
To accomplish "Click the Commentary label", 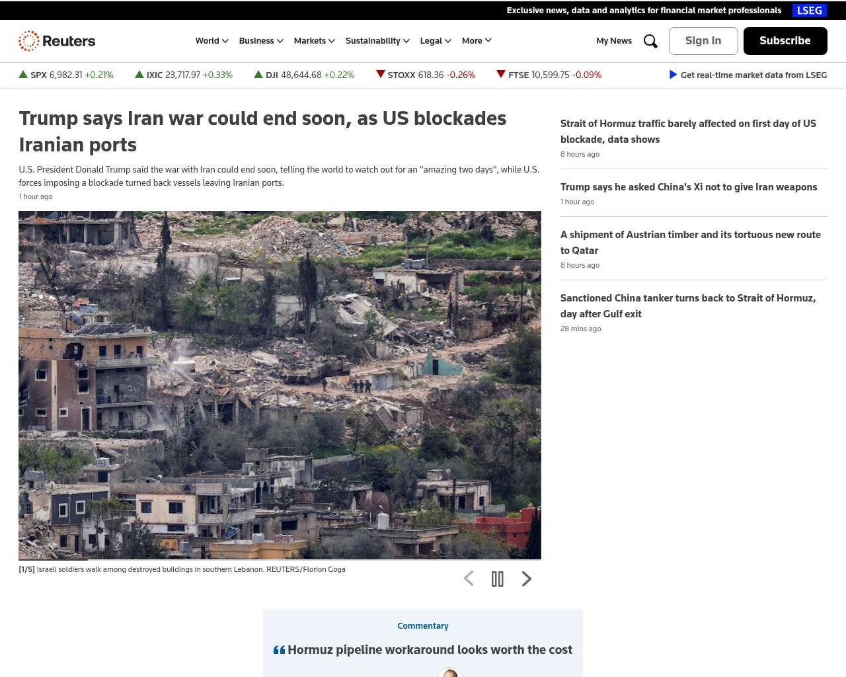I will [423, 625].
